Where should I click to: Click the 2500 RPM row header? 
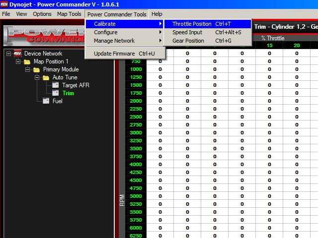coord(136,117)
